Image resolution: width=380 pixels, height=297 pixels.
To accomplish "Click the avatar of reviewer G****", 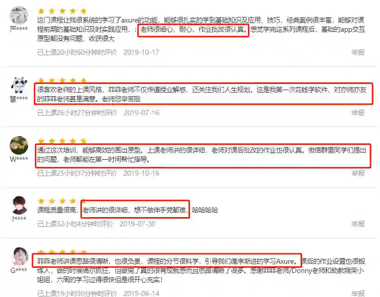I will click(20, 257).
